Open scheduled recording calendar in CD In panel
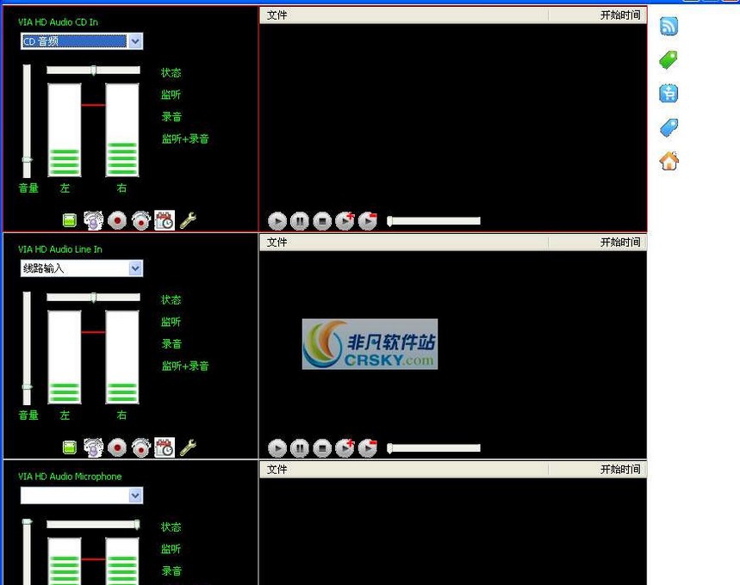The image size is (740, 585). pos(165,220)
